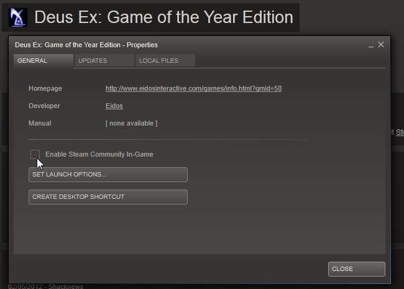Viewport: 404px width, 289px height.
Task: Open Set Launch Options button
Action: pos(108,175)
